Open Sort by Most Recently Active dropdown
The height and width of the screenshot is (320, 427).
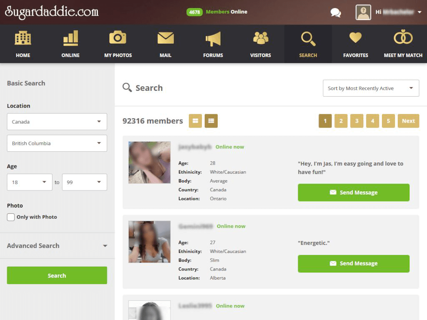pyautogui.click(x=371, y=88)
